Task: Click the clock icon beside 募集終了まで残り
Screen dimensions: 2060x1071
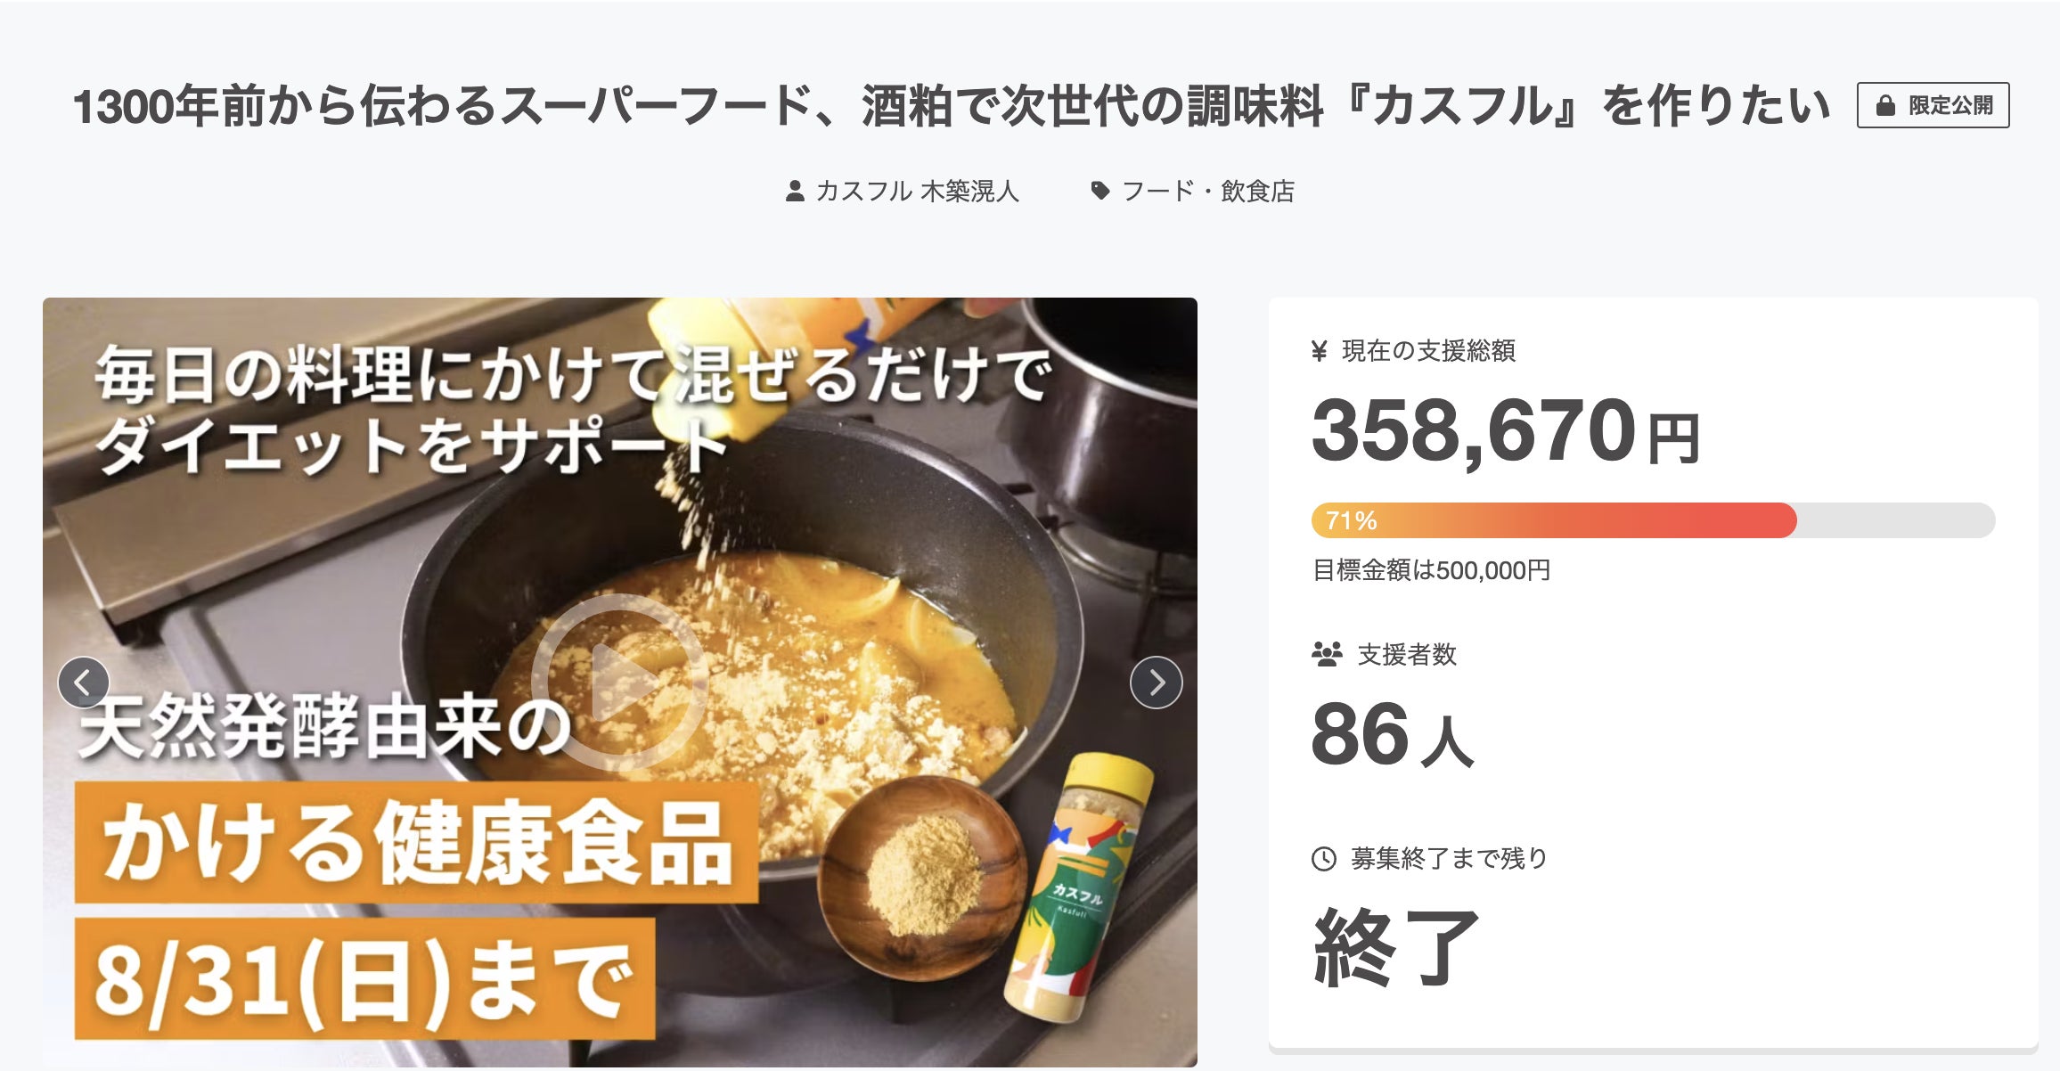Action: (1324, 859)
